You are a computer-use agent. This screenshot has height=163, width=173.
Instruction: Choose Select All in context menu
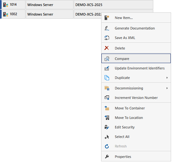coord(136,137)
